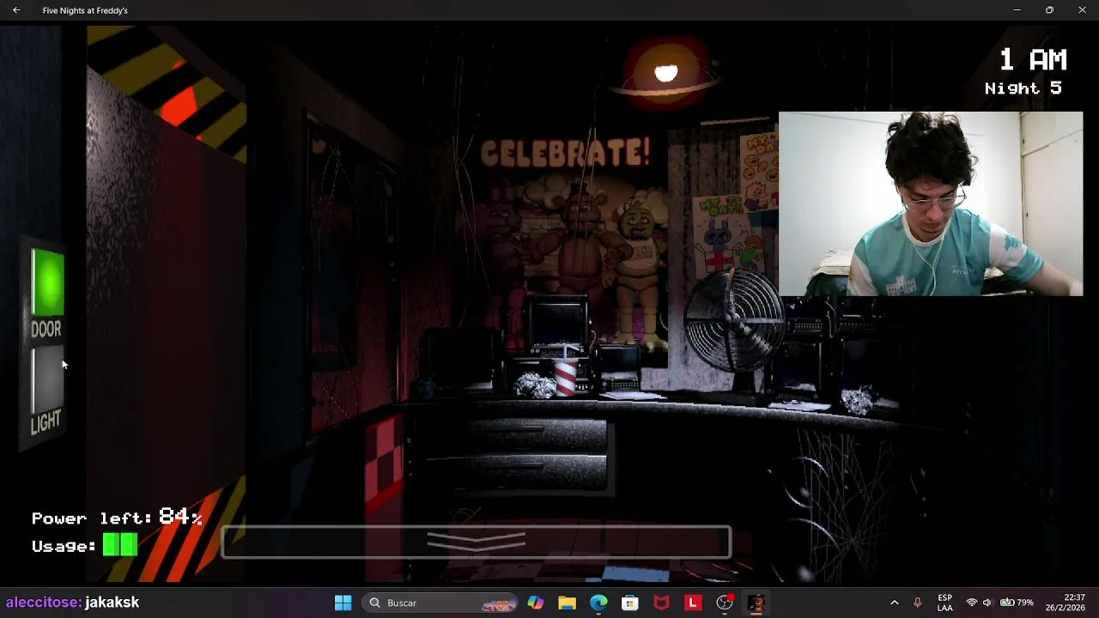This screenshot has height=618, width=1099.
Task: Close the Five Nights at Freddy's window
Action: coord(1082,10)
